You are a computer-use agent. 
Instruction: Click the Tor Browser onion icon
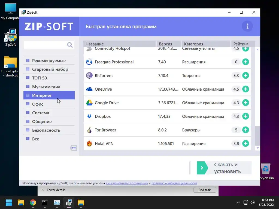point(89,130)
